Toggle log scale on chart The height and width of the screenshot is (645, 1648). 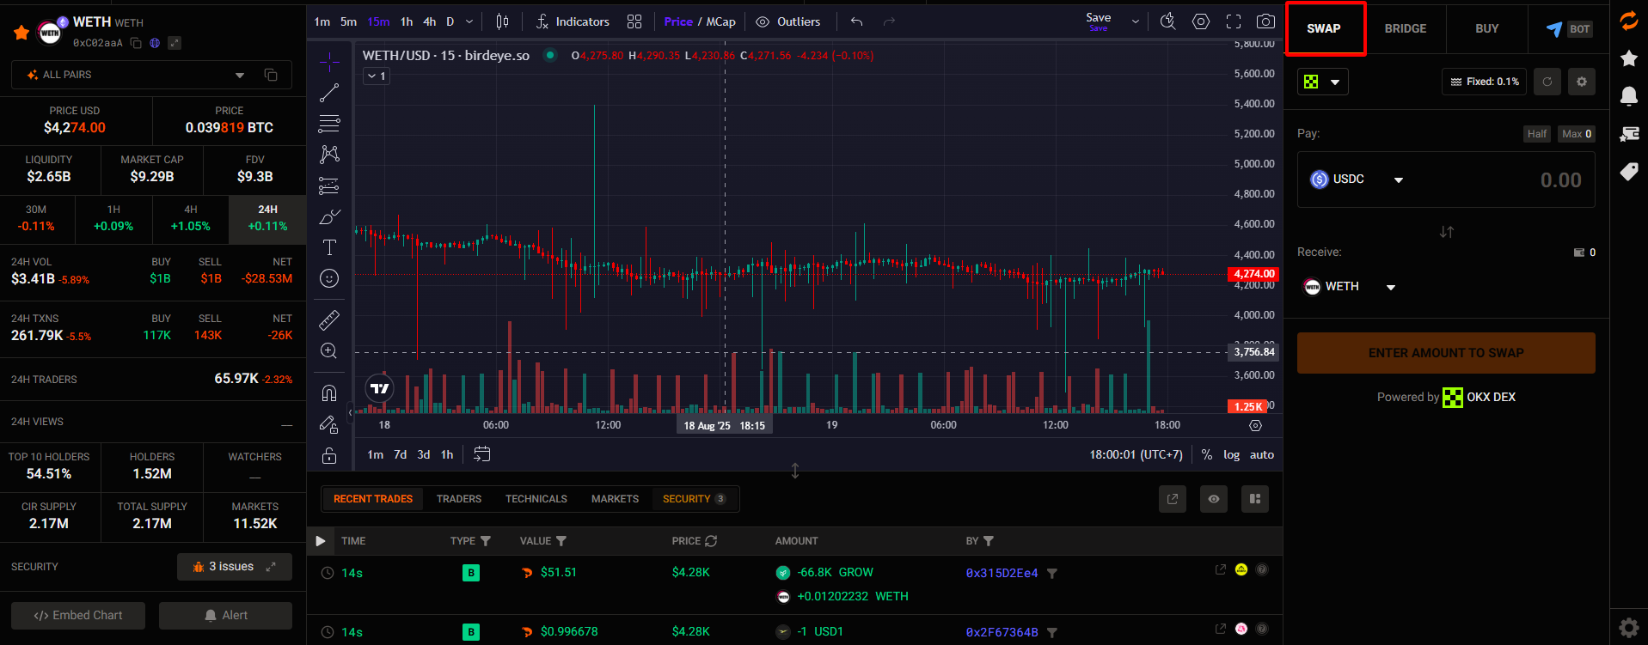1232,454
